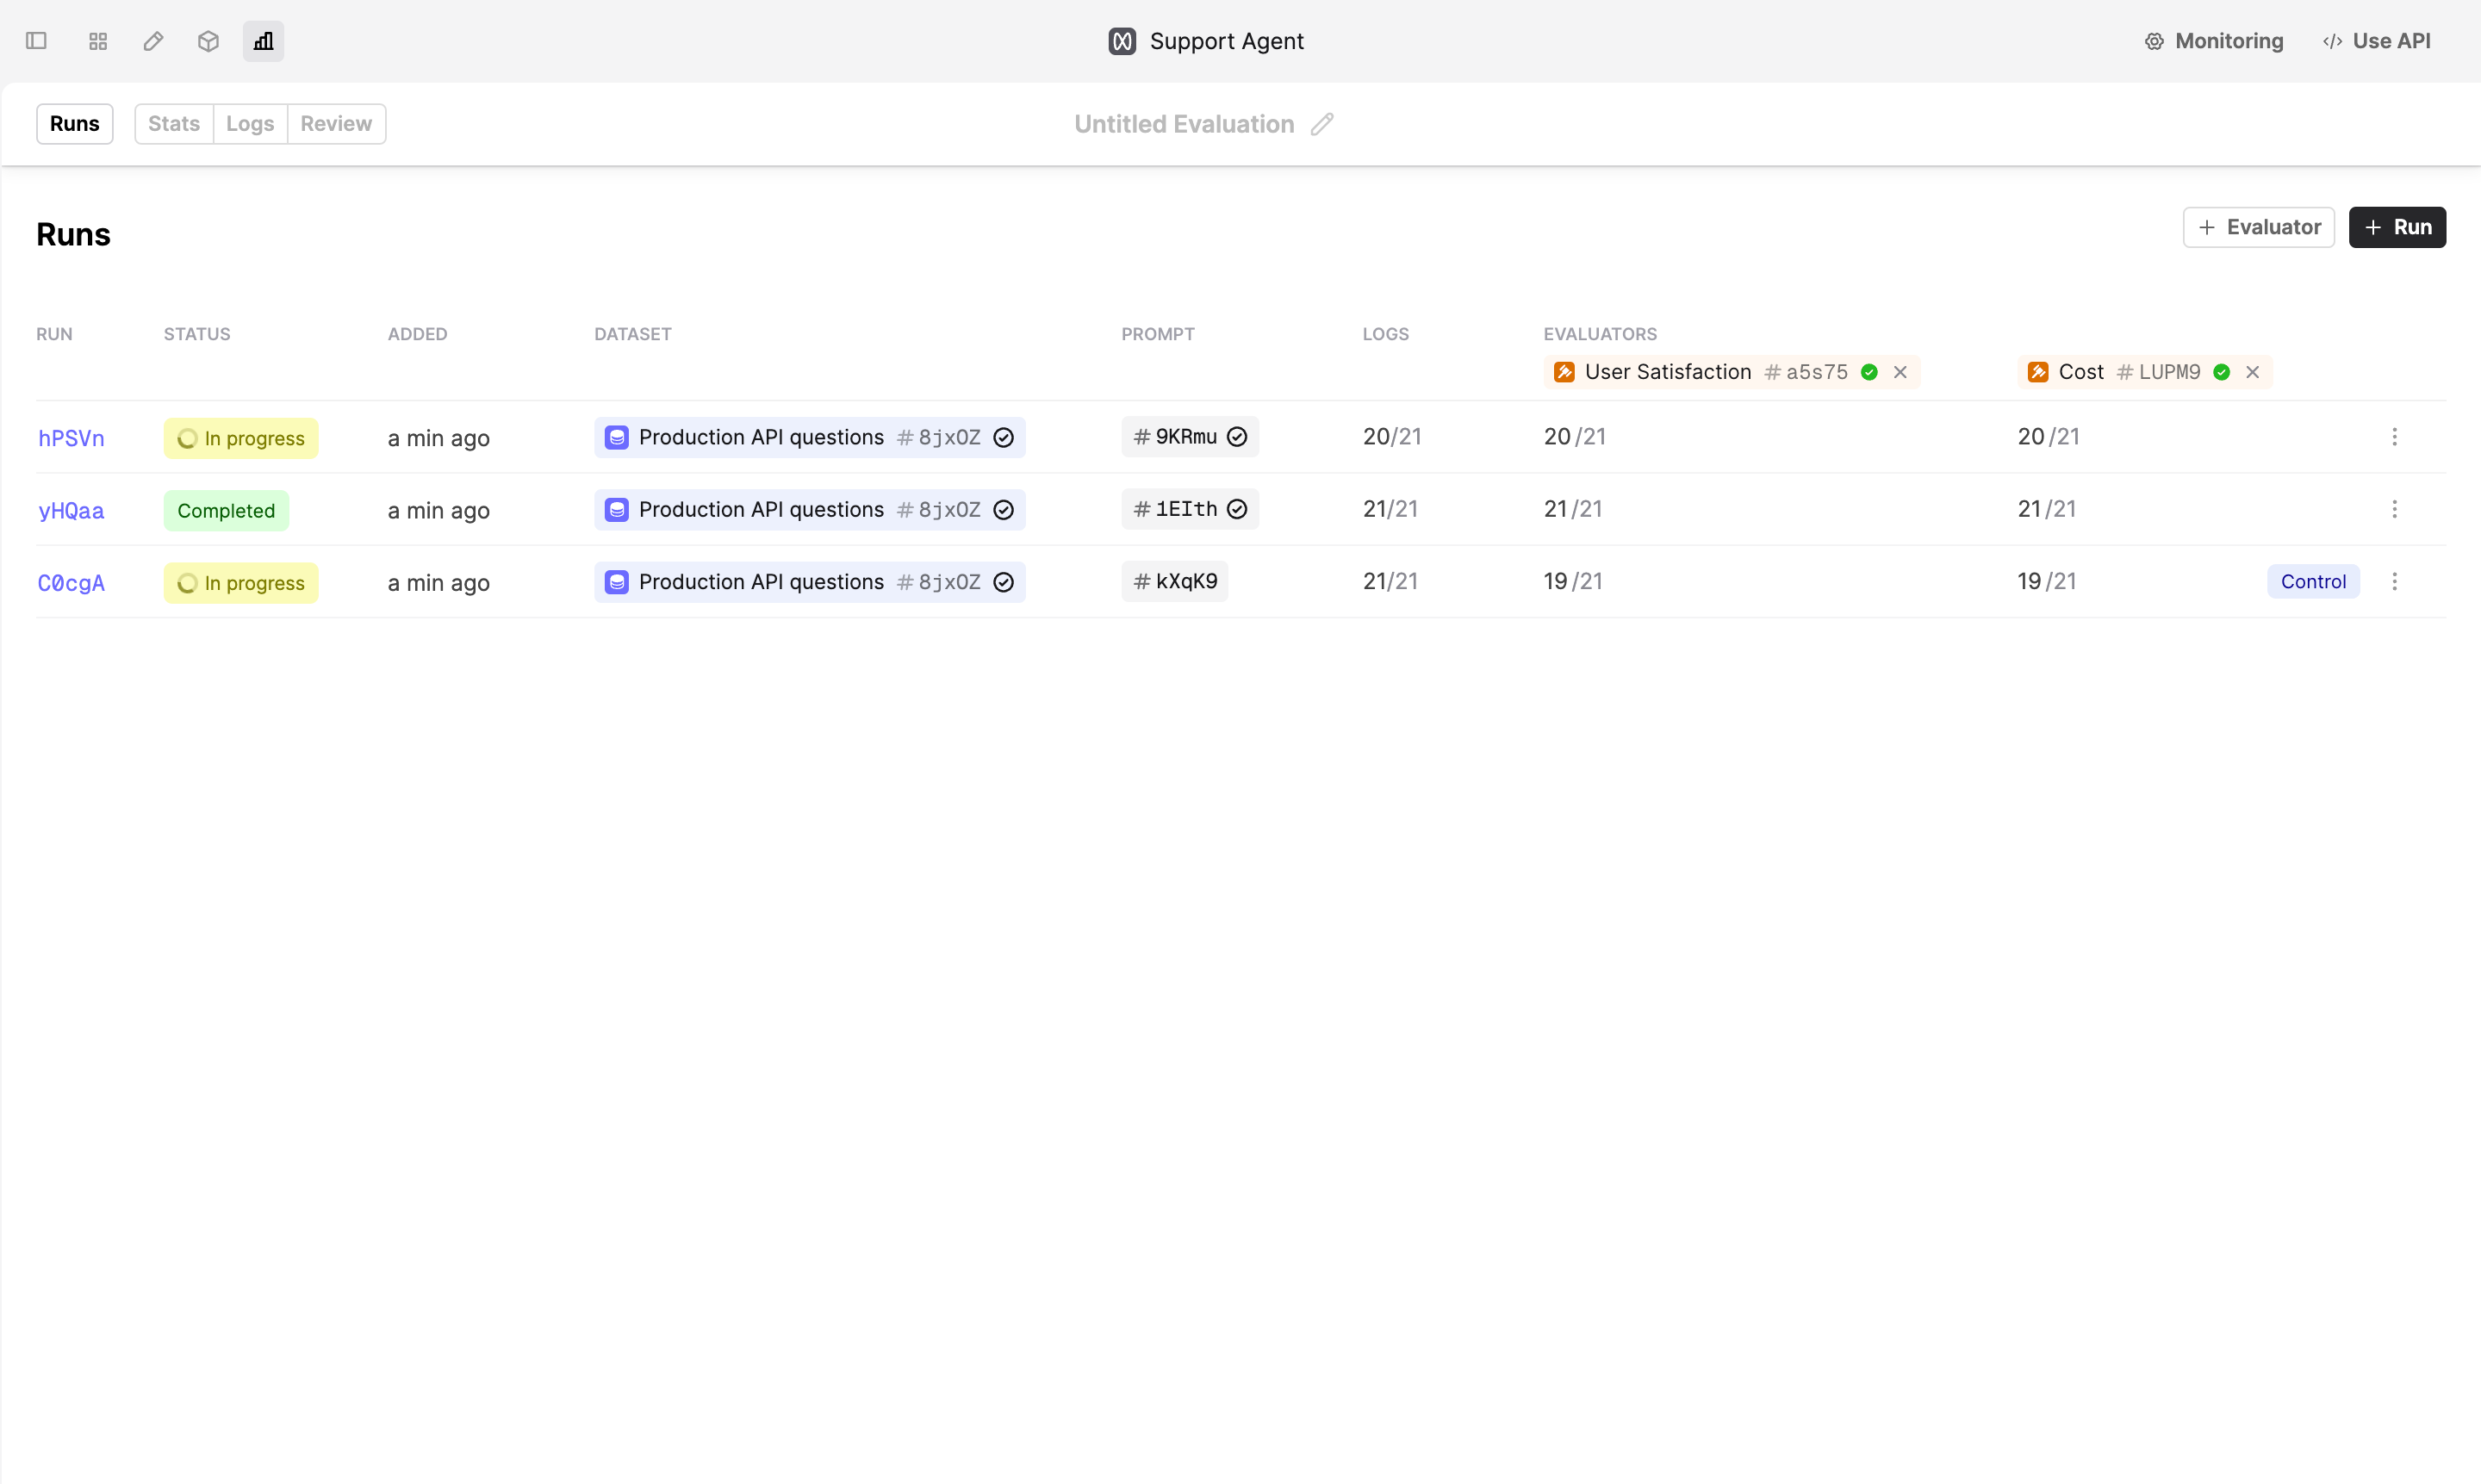Image resolution: width=2481 pixels, height=1484 pixels.
Task: Remove the Cost evaluator
Action: [x=2252, y=372]
